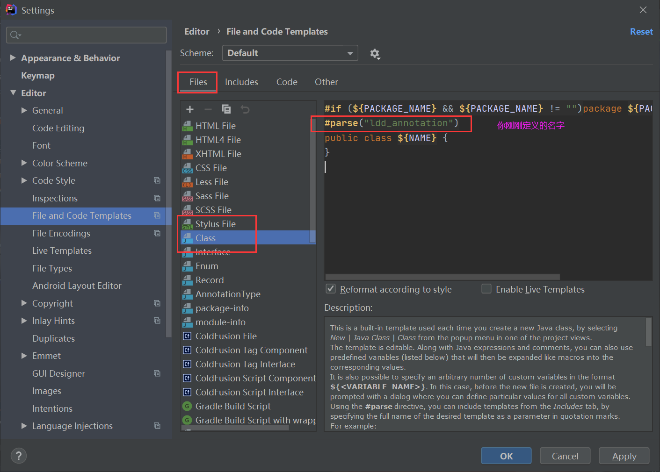Click the search magnifier in settings search
The height and width of the screenshot is (472, 660).
click(x=14, y=35)
